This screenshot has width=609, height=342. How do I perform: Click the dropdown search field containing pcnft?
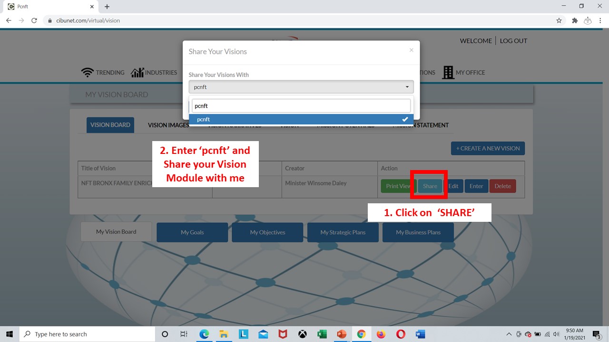click(x=301, y=106)
